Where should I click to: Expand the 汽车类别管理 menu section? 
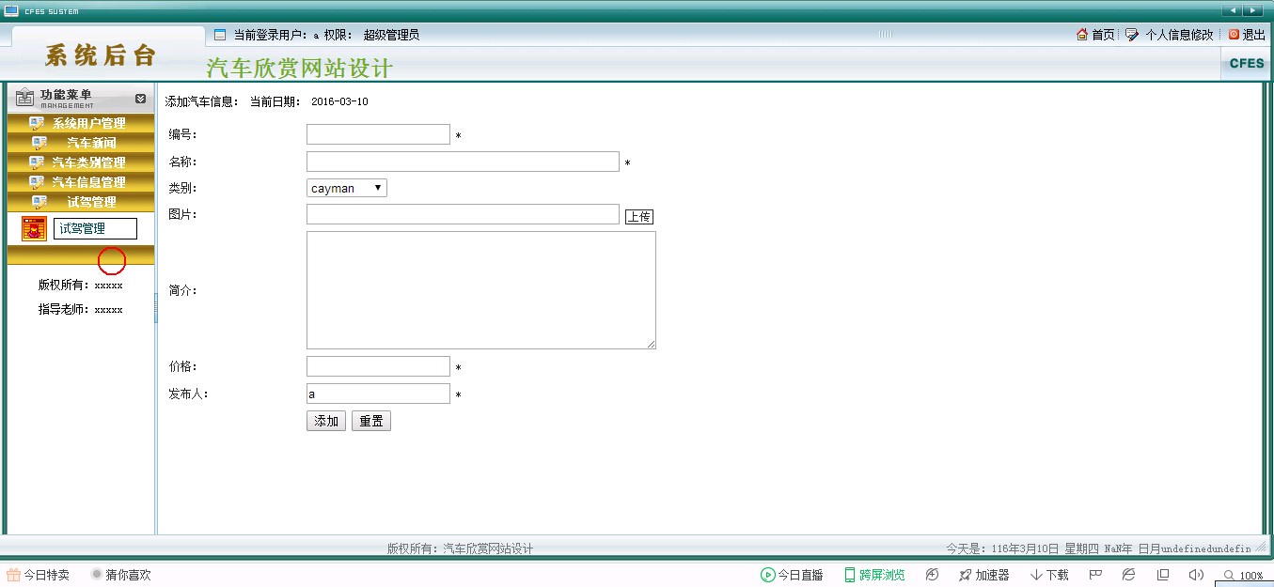point(88,162)
